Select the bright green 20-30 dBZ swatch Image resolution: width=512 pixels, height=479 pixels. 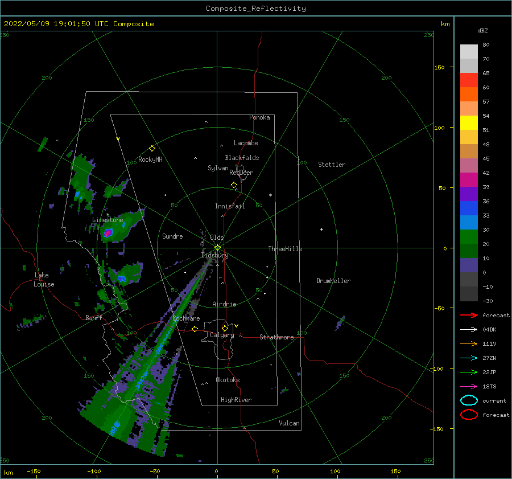click(x=469, y=237)
